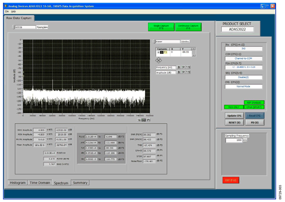Toggle the REF ENABLED indicator
285x202 pixels.
[254, 103]
